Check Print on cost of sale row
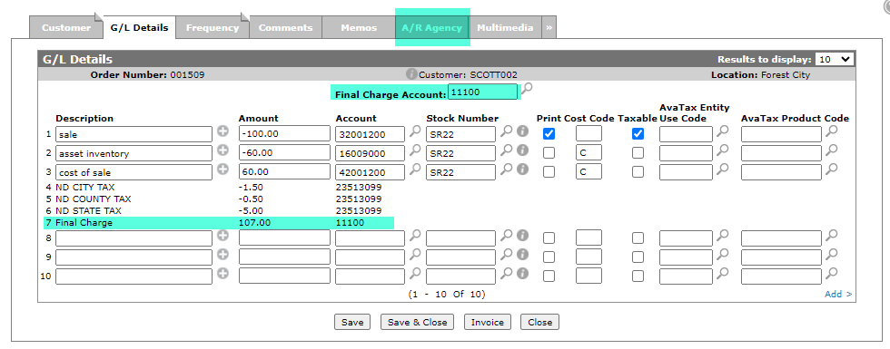 tap(549, 171)
